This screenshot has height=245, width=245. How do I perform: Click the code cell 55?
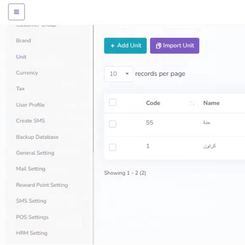(149, 123)
